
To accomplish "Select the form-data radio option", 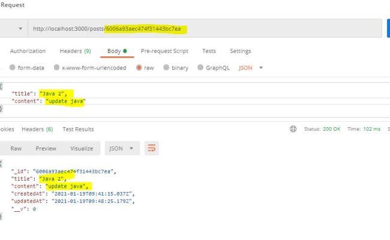I will point(12,67).
